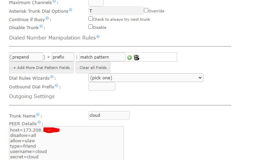Screen dimensions: 255x160
Task: Click Add More Dial Pattern Fields button
Action: tap(41, 68)
